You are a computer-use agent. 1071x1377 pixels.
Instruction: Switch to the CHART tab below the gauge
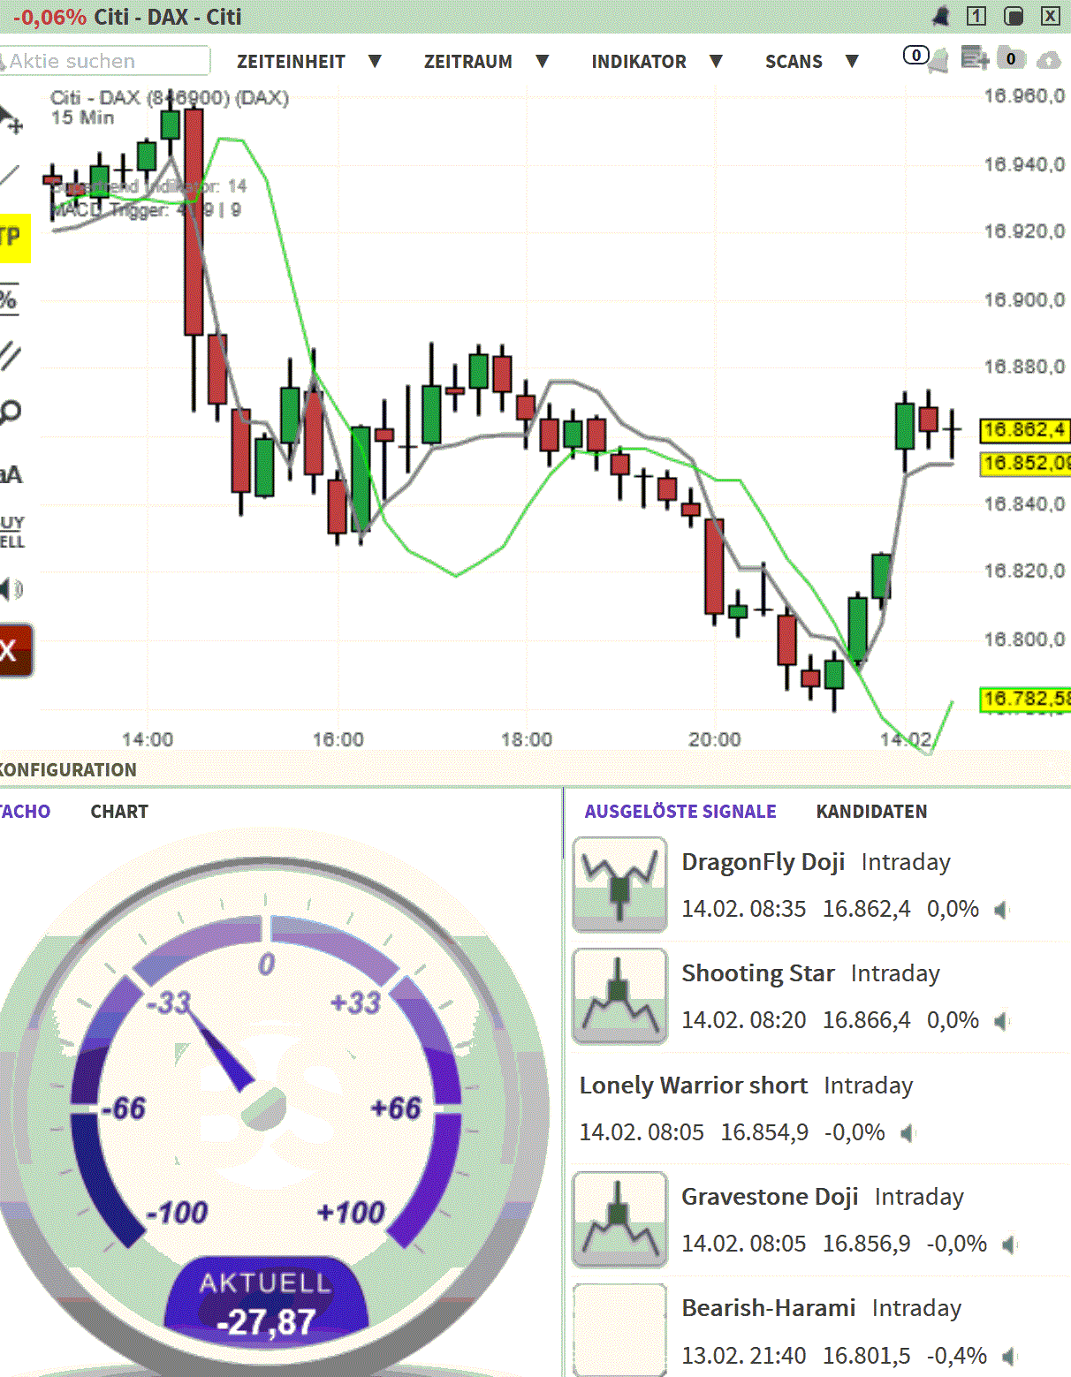click(119, 811)
